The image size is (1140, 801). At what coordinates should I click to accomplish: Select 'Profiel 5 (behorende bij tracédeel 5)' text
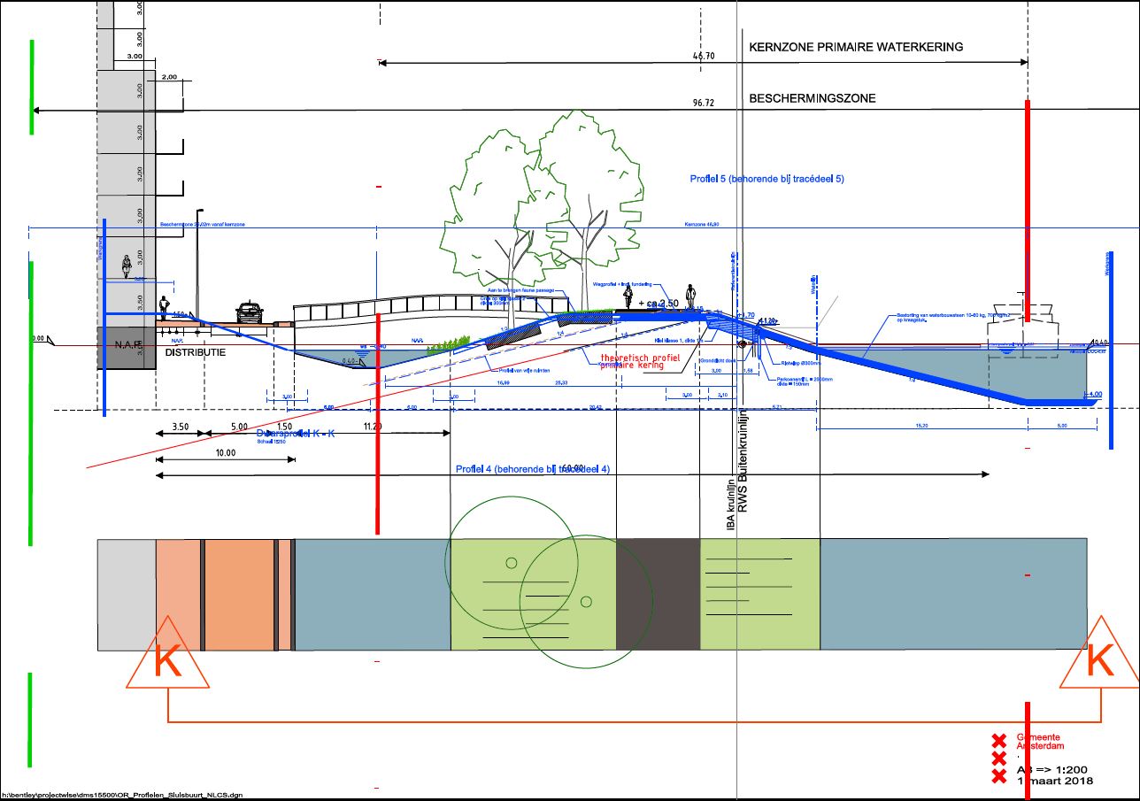tap(767, 179)
